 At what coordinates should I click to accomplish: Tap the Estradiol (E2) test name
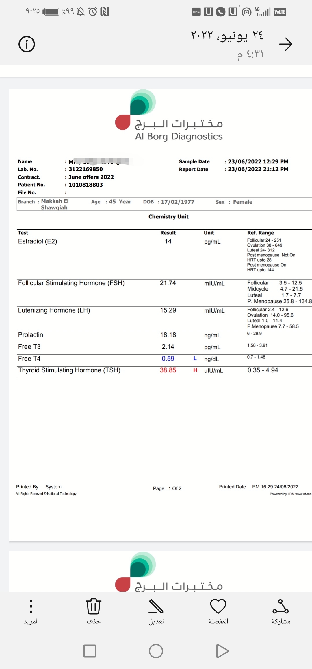pyautogui.click(x=38, y=241)
